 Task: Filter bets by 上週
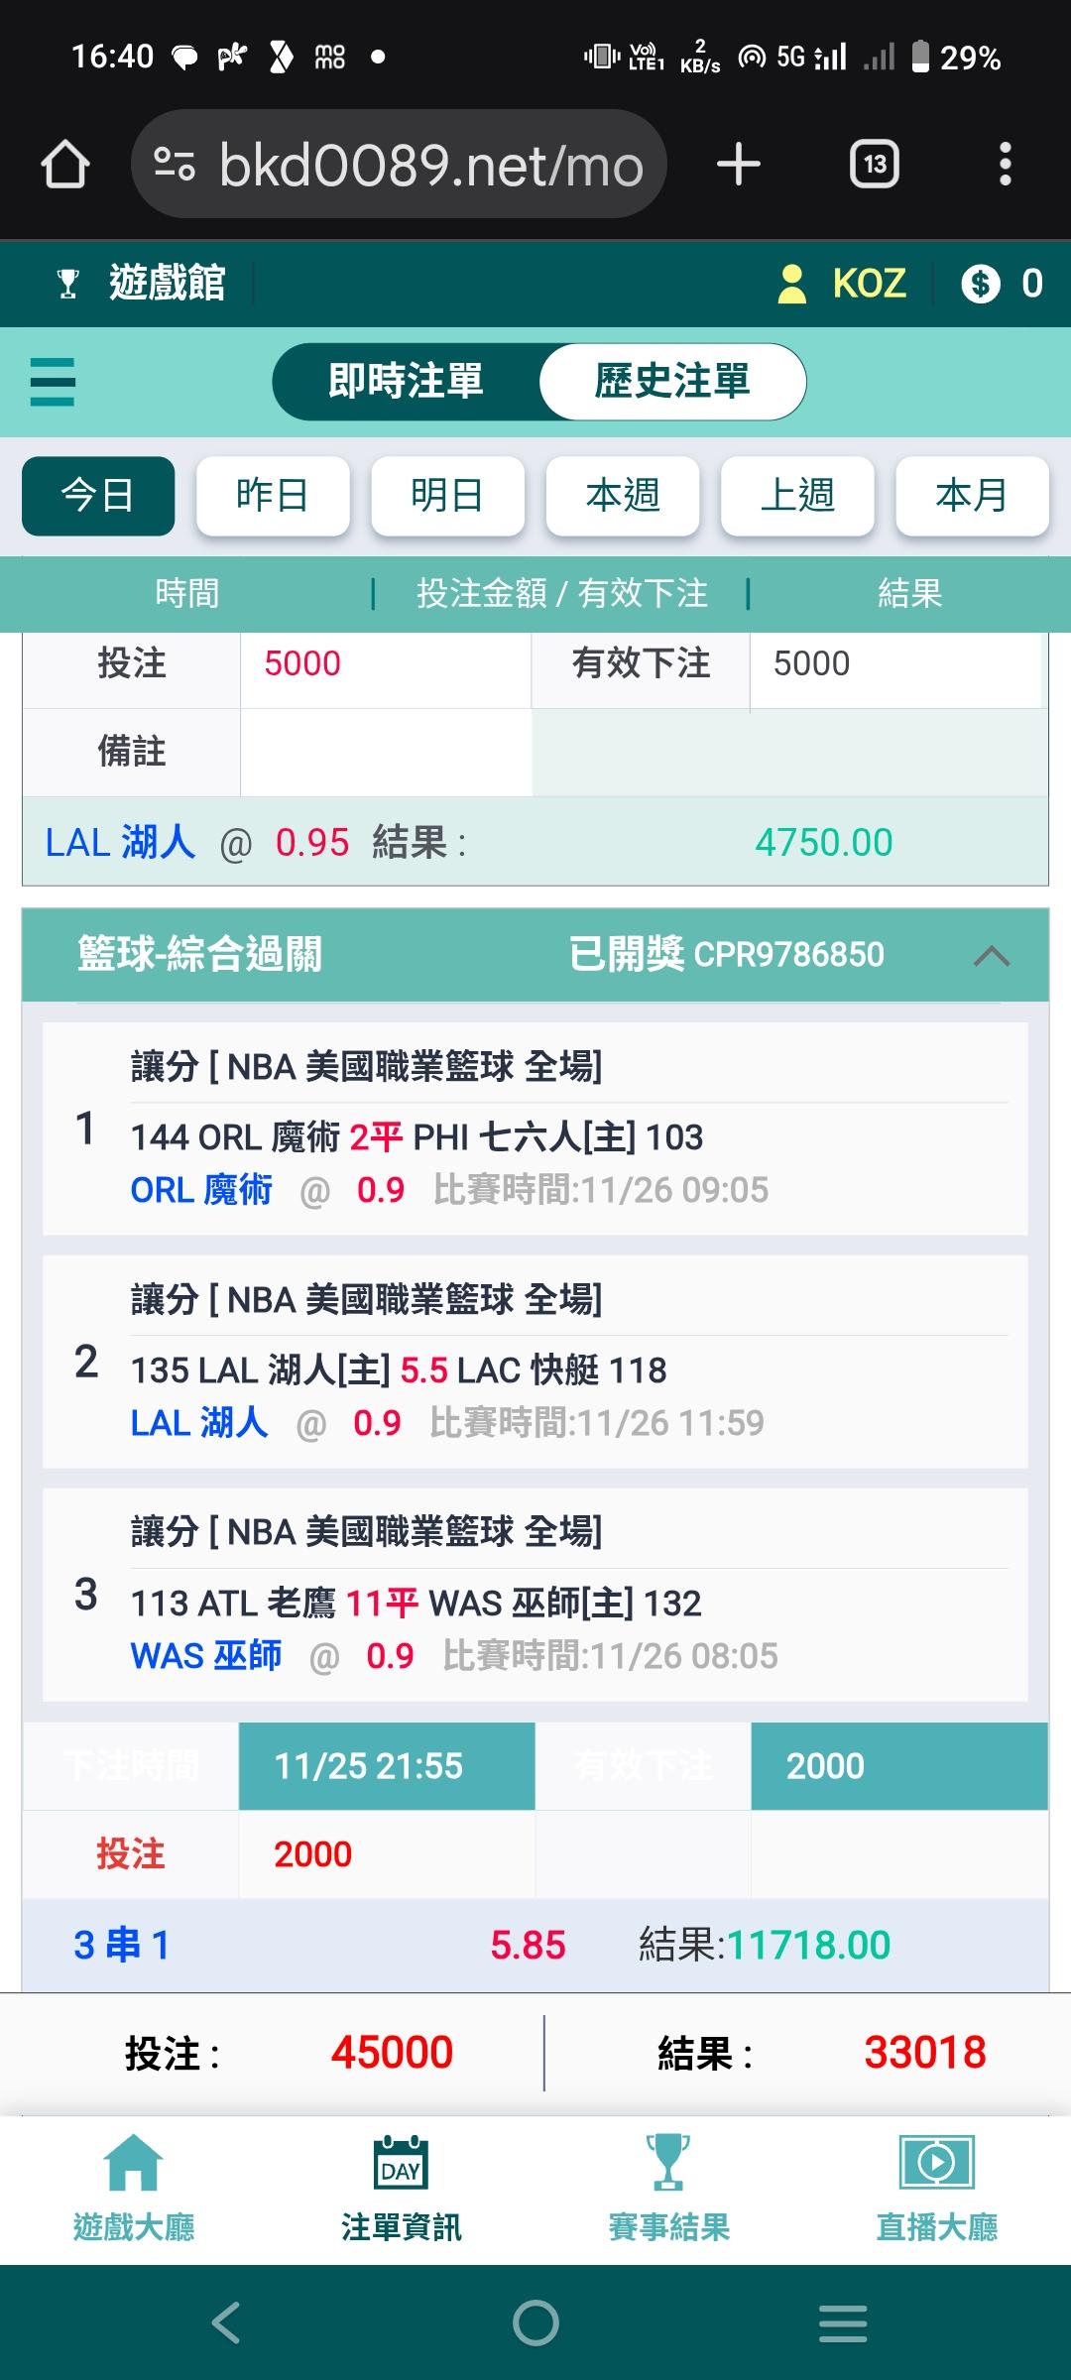(797, 496)
